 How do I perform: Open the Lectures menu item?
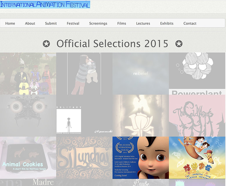click(x=143, y=23)
